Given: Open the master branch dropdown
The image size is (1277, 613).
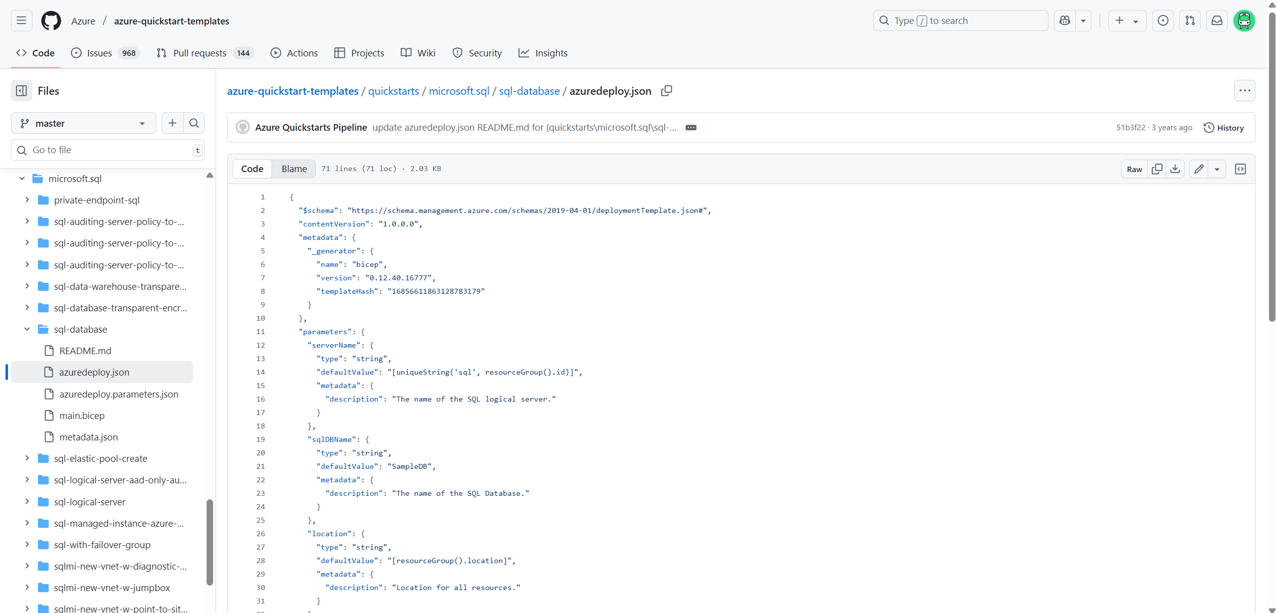Looking at the screenshot, I should pos(83,123).
